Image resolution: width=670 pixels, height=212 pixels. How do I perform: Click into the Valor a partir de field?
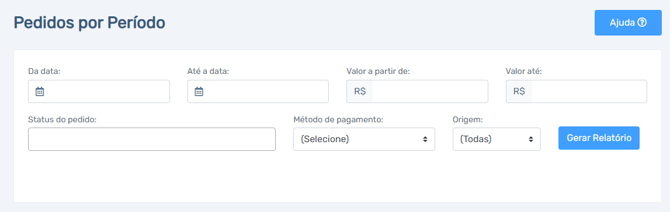click(x=430, y=91)
